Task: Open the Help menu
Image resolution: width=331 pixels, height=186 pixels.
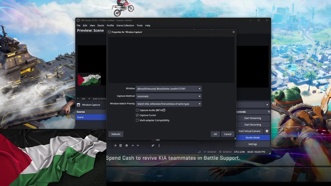Action: (x=148, y=25)
